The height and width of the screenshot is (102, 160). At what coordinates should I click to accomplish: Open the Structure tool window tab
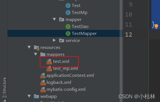point(4,88)
